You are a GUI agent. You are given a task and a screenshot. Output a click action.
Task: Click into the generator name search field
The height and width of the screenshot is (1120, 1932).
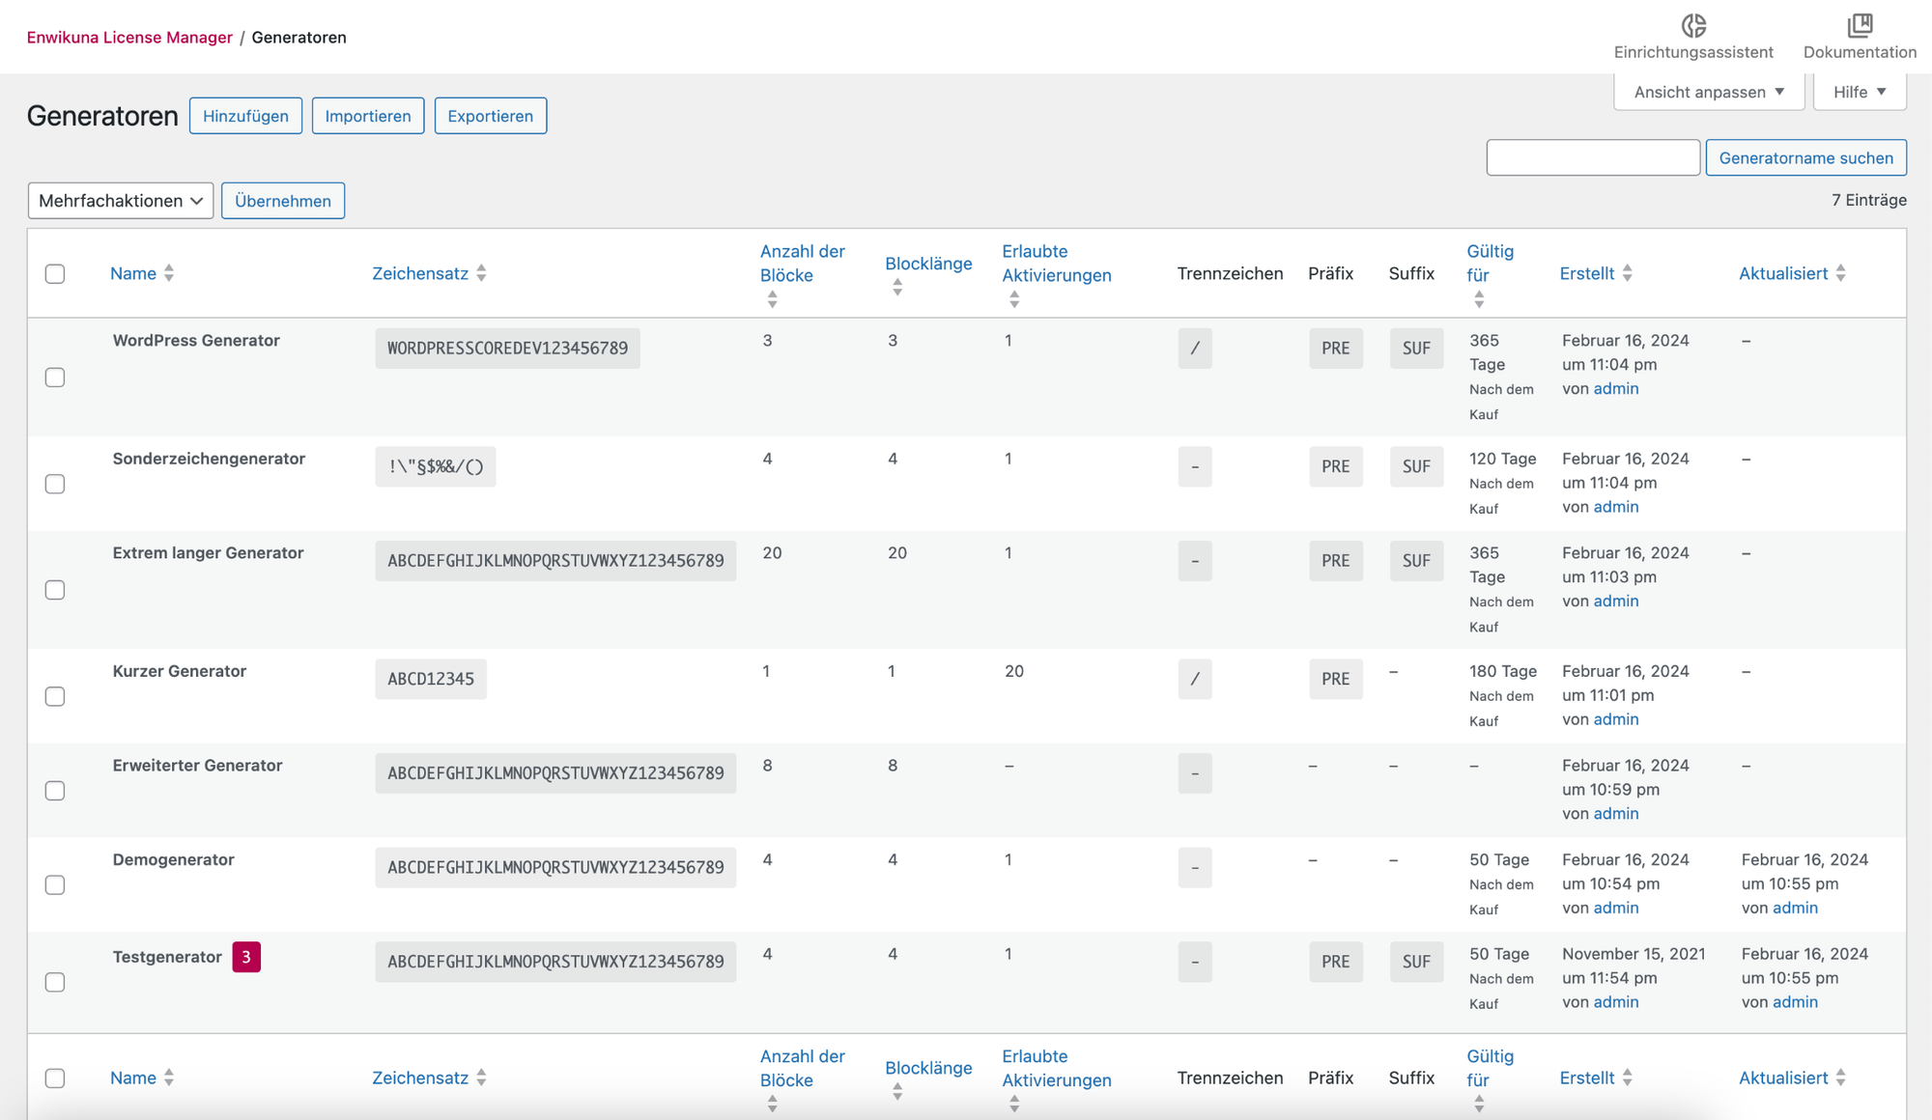click(1593, 157)
